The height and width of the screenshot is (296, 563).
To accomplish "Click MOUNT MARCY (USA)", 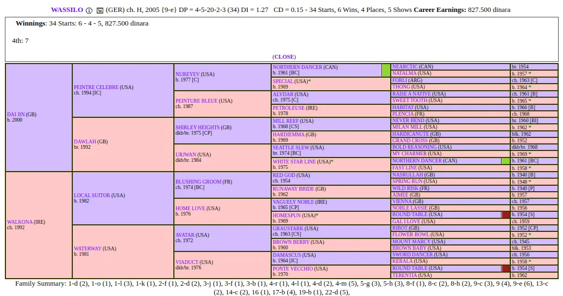I will 412,242.
